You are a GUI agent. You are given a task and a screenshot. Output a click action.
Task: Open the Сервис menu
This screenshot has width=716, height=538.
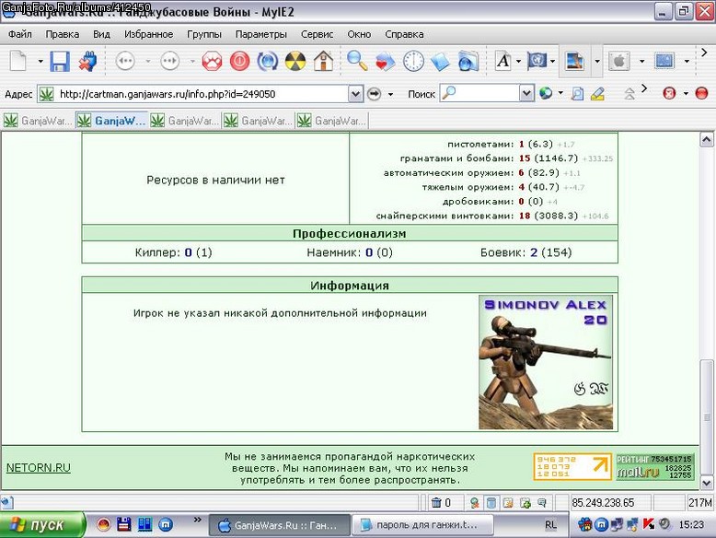(x=317, y=34)
